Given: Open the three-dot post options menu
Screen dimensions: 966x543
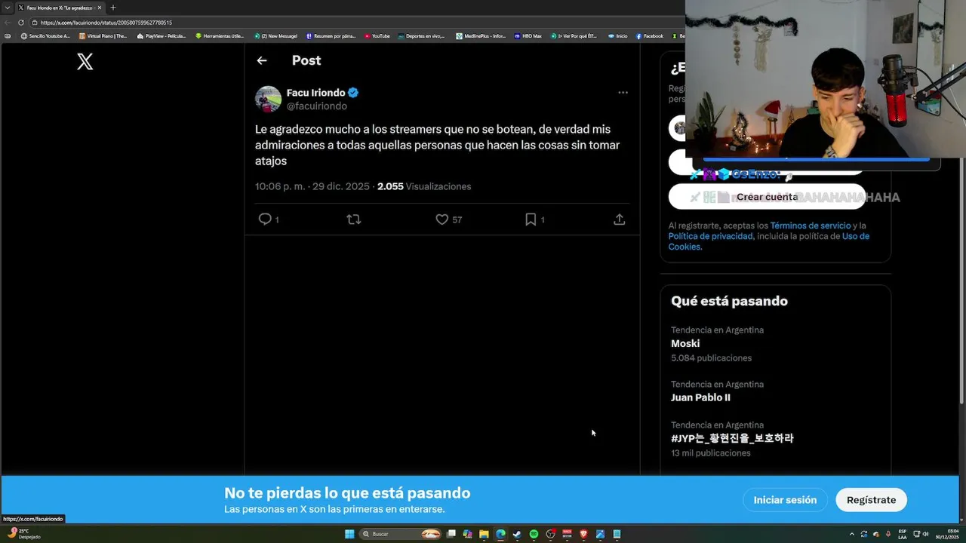Looking at the screenshot, I should pyautogui.click(x=623, y=92).
